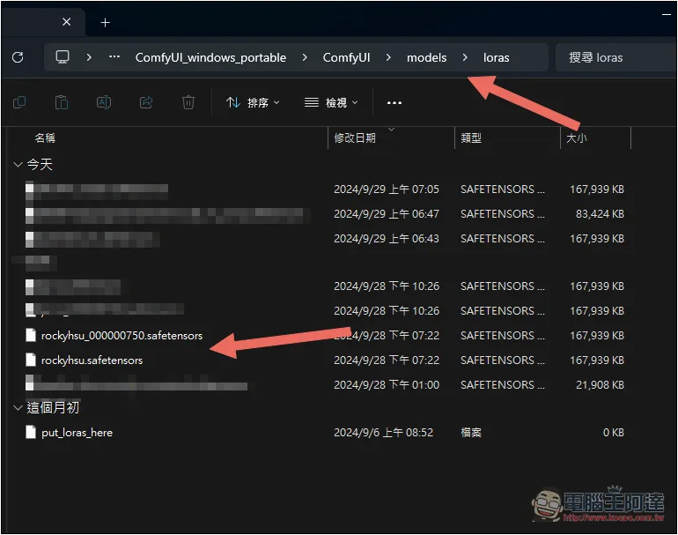This screenshot has height=535, width=678.
Task: Click the refresh icon in the address bar
Action: (x=18, y=57)
